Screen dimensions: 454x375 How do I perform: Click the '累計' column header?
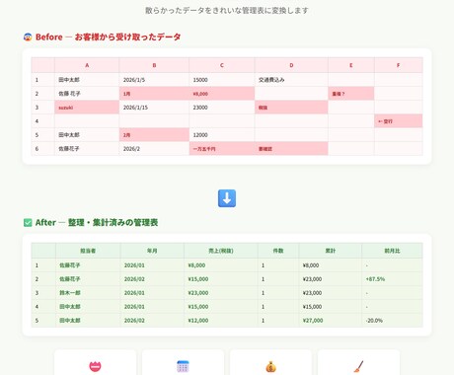click(331, 251)
